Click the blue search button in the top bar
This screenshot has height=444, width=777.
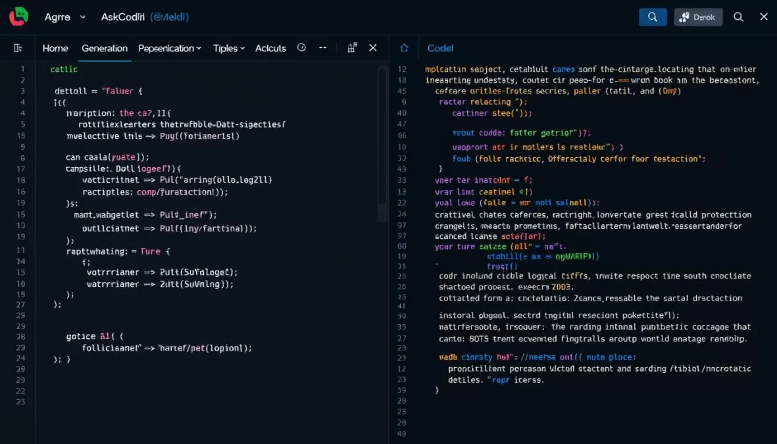(652, 16)
